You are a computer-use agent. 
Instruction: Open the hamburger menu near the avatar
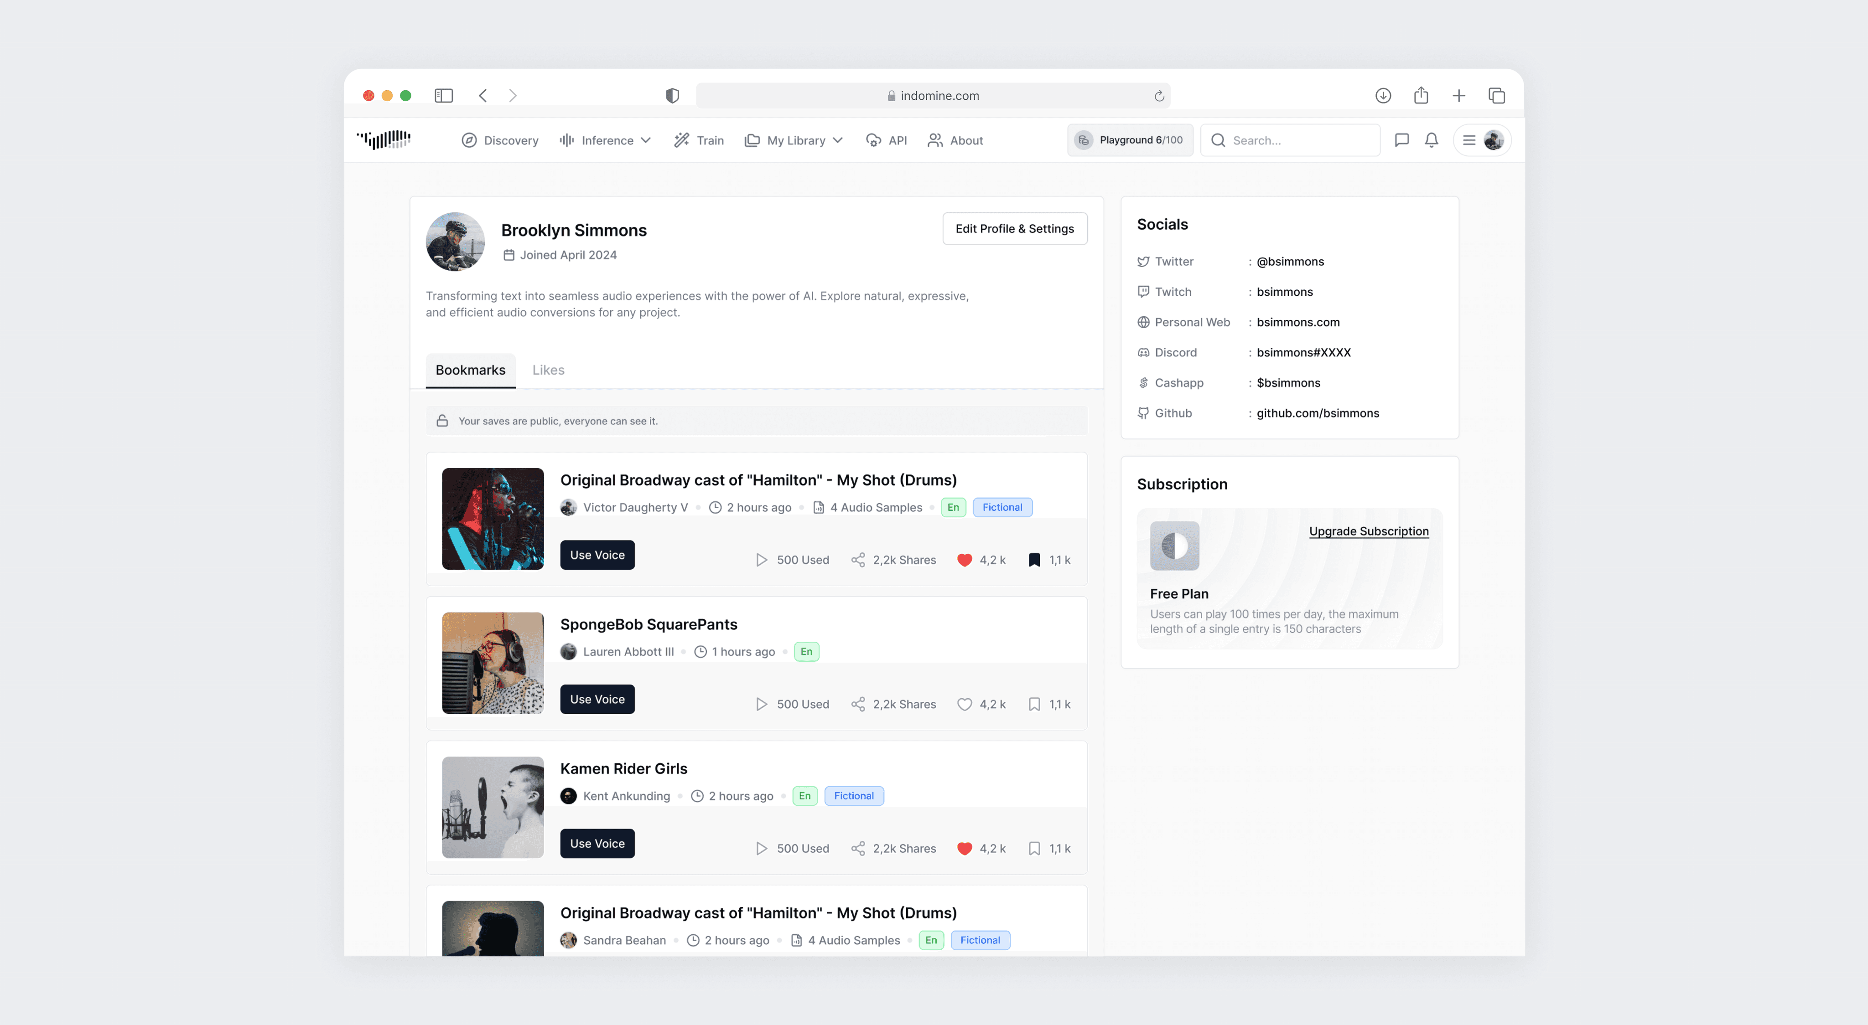[1468, 140]
